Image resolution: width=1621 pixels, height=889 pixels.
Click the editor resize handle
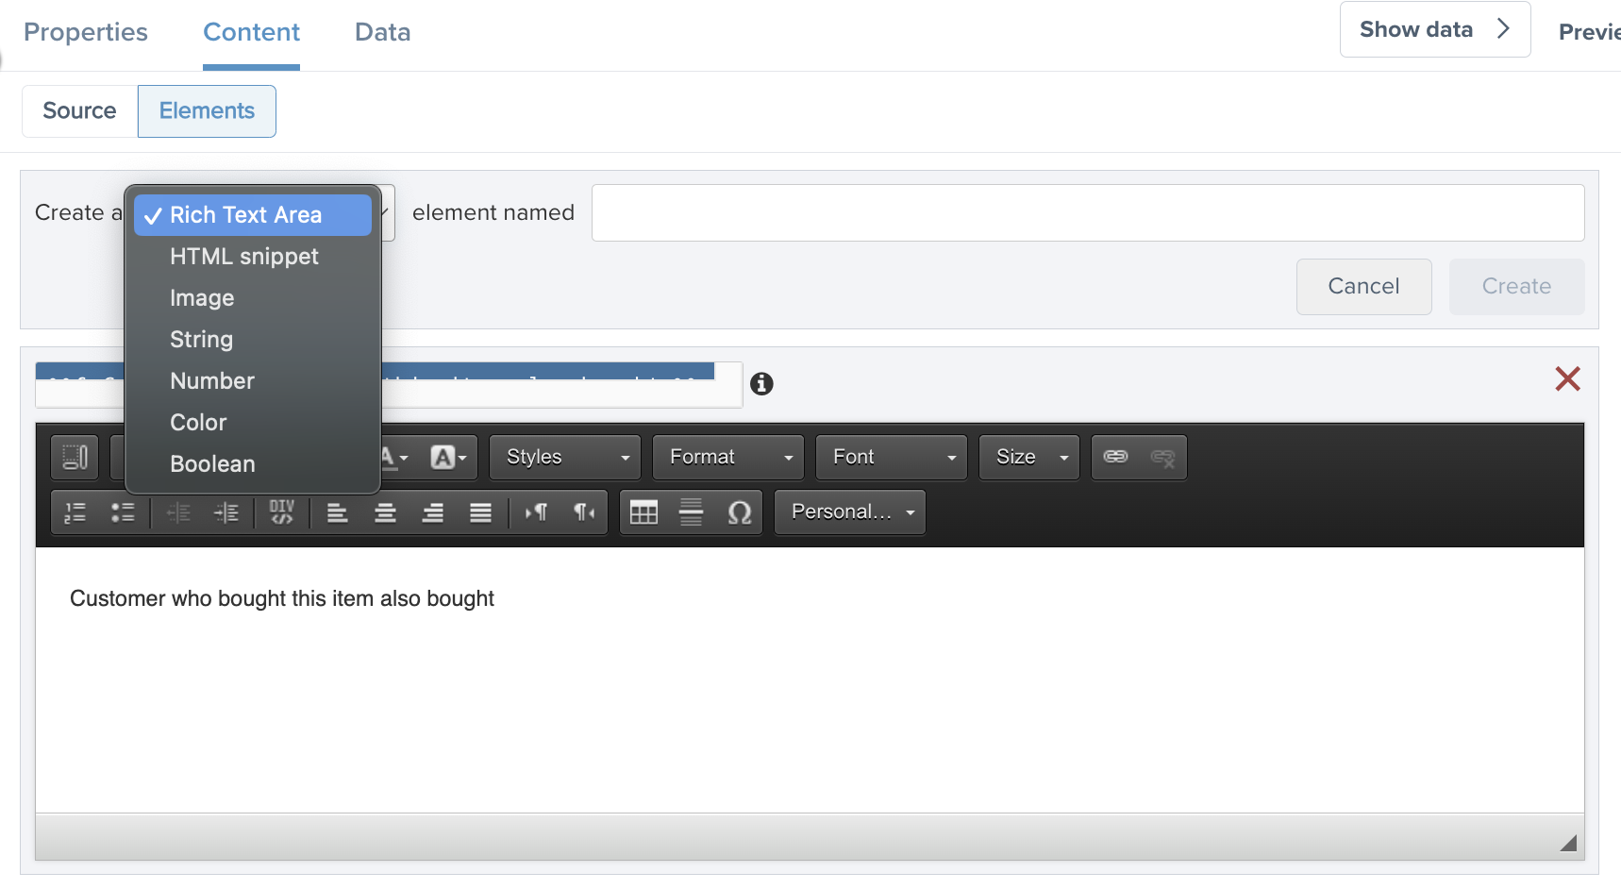click(1568, 843)
